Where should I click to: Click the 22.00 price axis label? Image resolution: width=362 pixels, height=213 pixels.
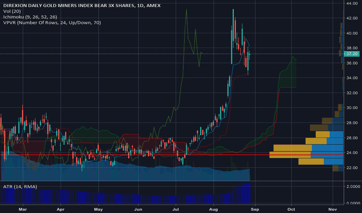352,168
